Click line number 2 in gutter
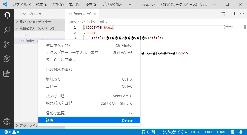This screenshot has width=247, height=135. click(75, 33)
